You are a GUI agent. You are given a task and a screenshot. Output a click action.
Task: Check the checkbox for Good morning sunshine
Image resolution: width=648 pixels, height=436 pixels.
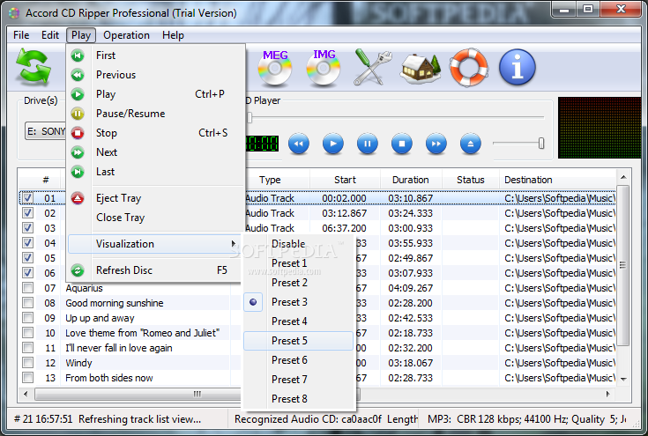[x=27, y=303]
